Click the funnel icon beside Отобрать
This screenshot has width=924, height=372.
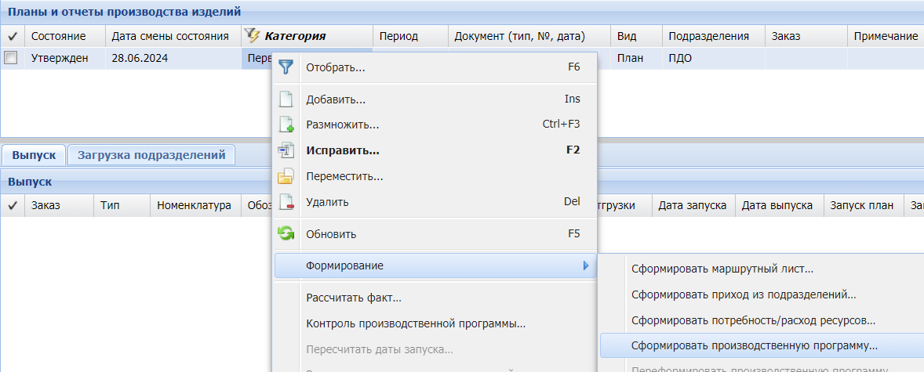tap(286, 67)
